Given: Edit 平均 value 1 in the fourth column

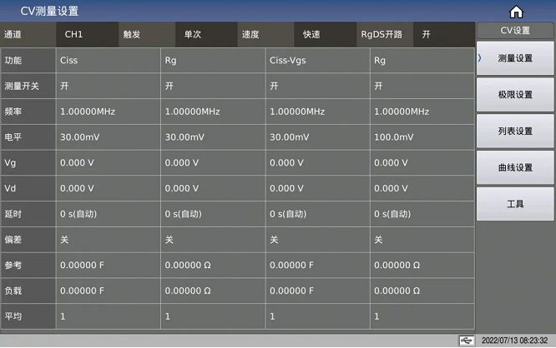Looking at the screenshot, I should tap(422, 316).
